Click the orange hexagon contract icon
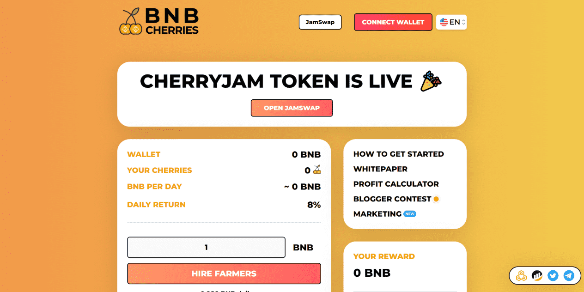This screenshot has height=292, width=584. (x=521, y=276)
